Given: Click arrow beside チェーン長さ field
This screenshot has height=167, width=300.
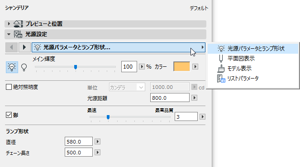Looking at the screenshot, I should coord(97,152).
